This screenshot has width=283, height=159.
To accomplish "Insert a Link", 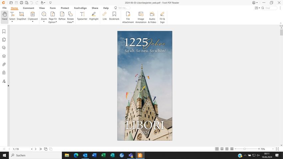I will pos(105,16).
